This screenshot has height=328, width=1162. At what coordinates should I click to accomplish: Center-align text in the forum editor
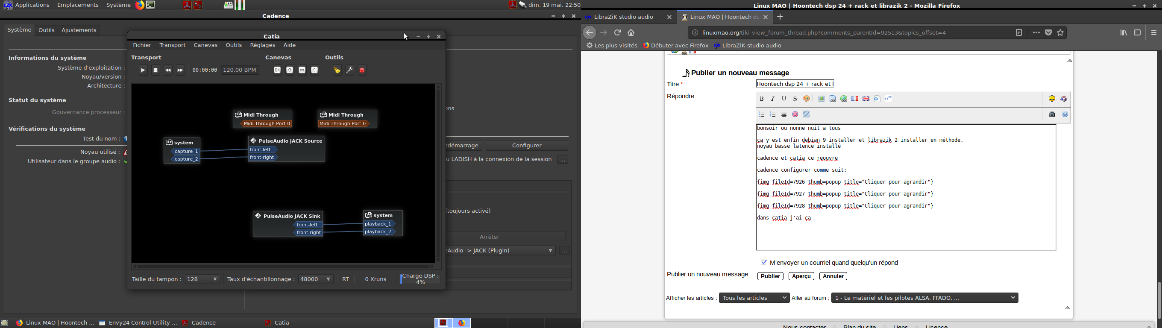[x=784, y=114]
